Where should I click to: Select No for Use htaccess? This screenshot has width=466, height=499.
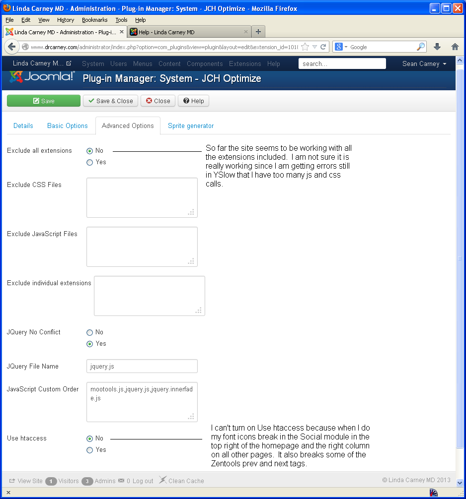click(89, 438)
